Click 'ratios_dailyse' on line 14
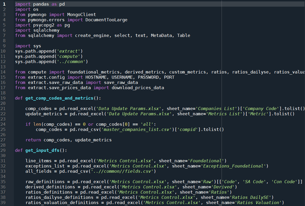 [x=250, y=72]
